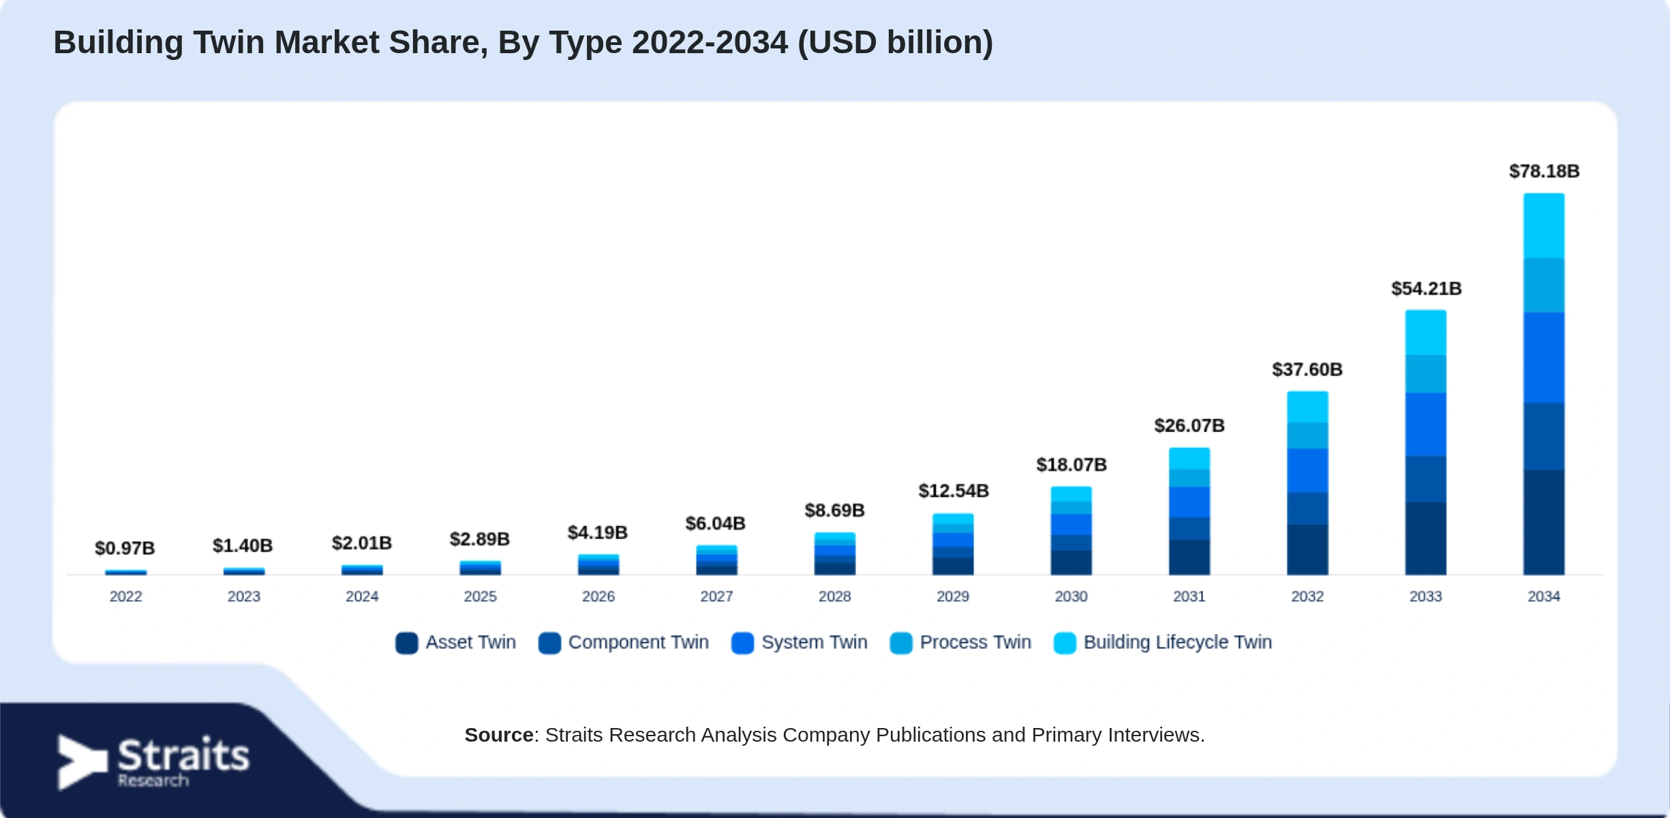Click the 2034 axis label
Image resolution: width=1670 pixels, height=818 pixels.
coord(1544,596)
